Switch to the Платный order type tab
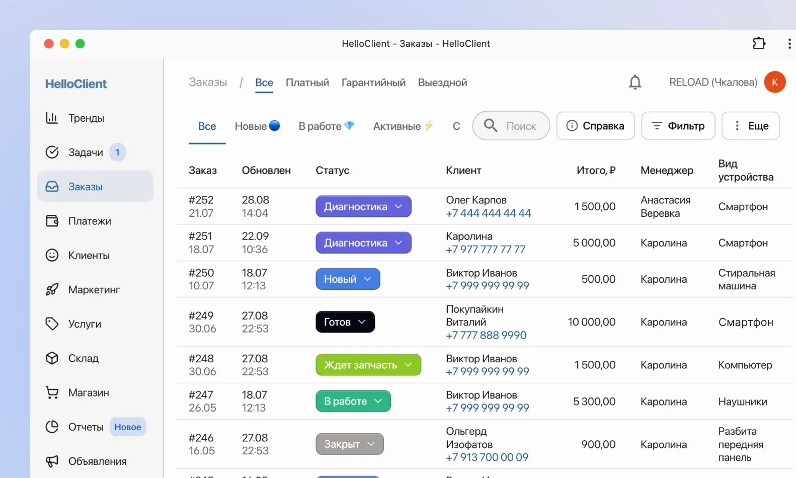 click(307, 83)
